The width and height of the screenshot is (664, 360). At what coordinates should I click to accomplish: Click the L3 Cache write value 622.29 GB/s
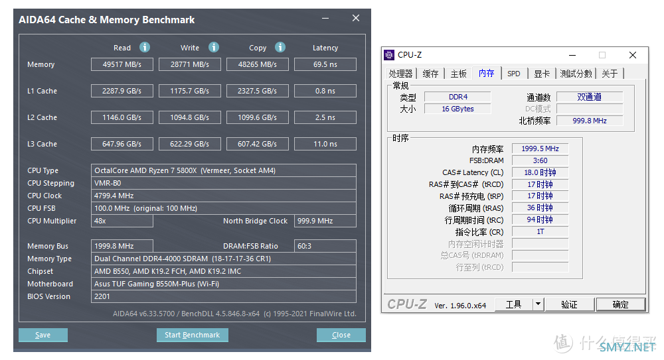tap(190, 144)
